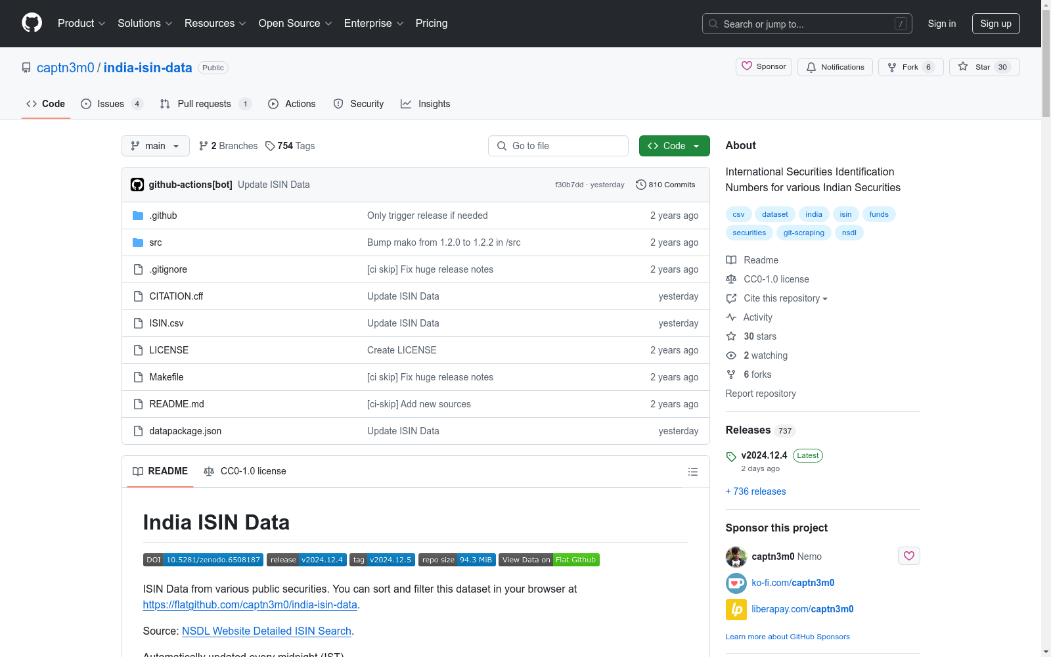Click the fork icon next to 6 forks
The height and width of the screenshot is (657, 1051).
tap(731, 374)
